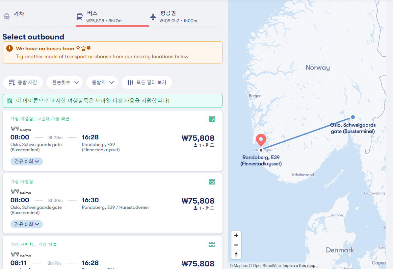393x269 pixels.
Task: Click QR icon on 16:28 8h28m trip card
Action: tap(212, 119)
